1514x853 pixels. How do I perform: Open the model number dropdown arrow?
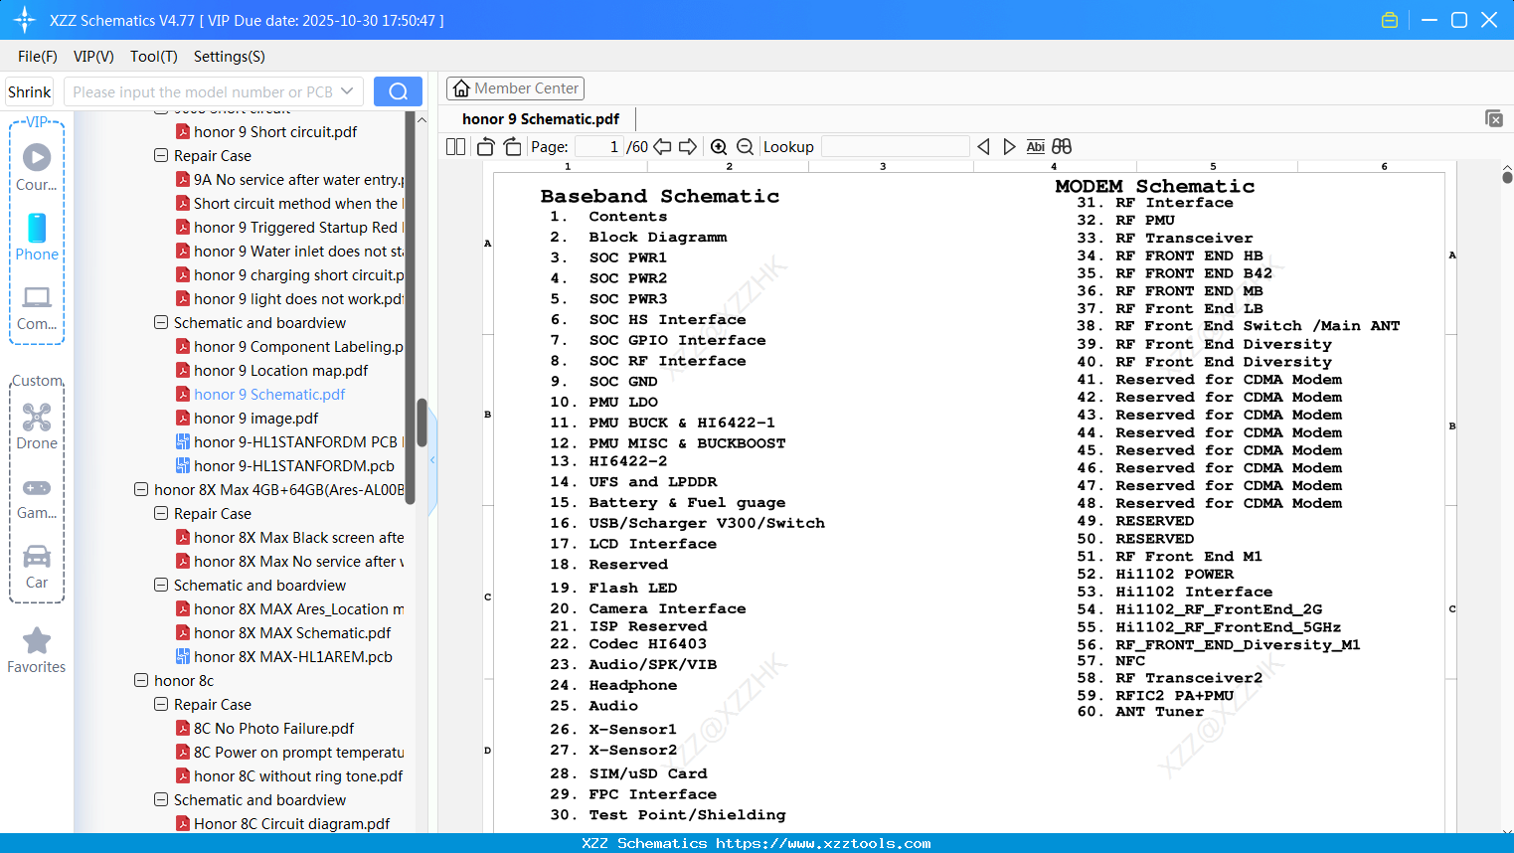tap(347, 91)
